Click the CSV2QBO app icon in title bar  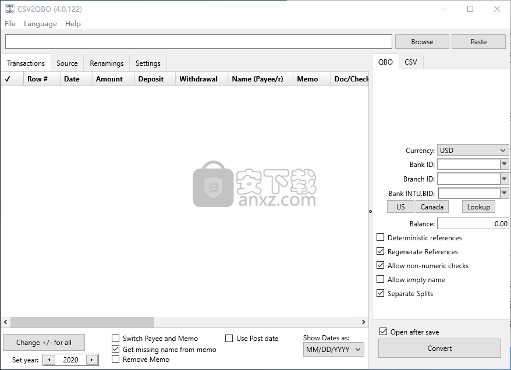10,9
